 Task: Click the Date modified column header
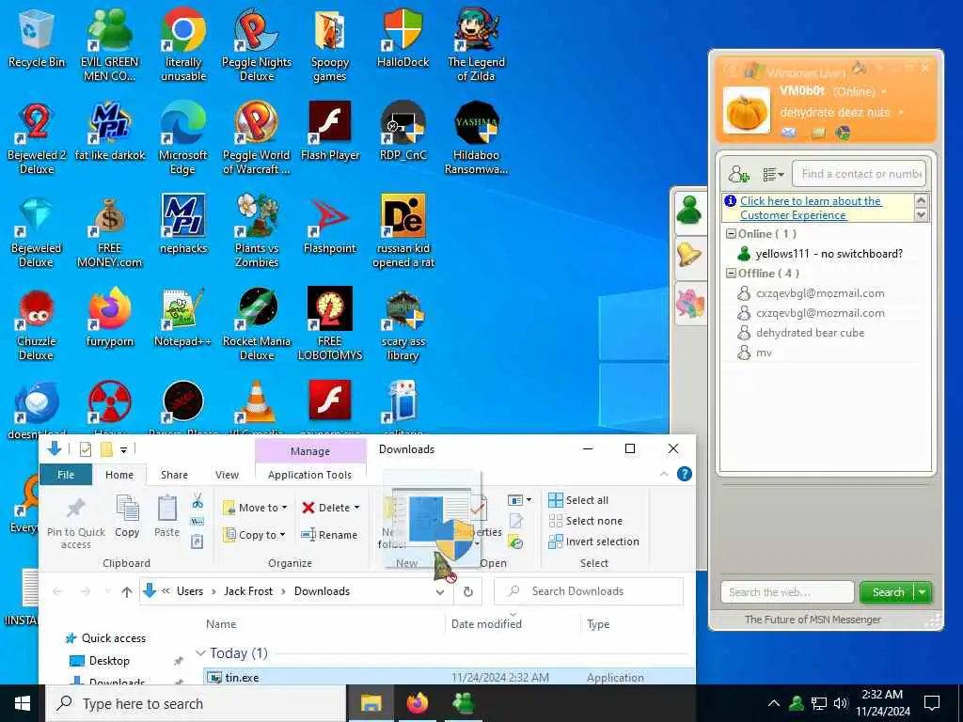click(x=486, y=624)
